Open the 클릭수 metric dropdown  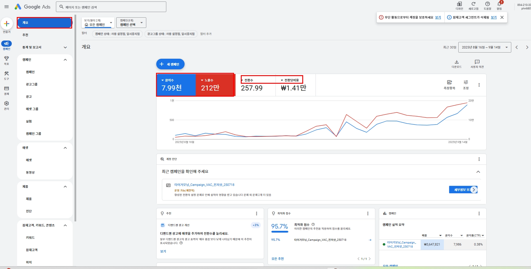tap(167, 80)
